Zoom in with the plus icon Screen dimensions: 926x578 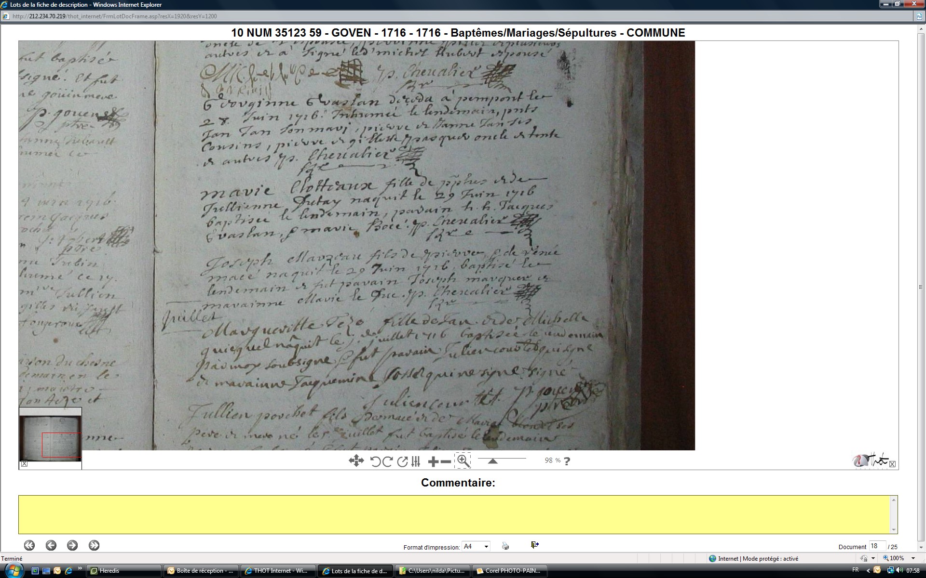coord(433,461)
